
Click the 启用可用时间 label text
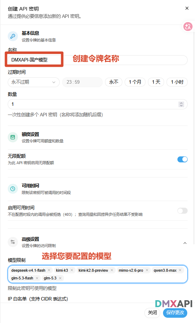point(21,208)
